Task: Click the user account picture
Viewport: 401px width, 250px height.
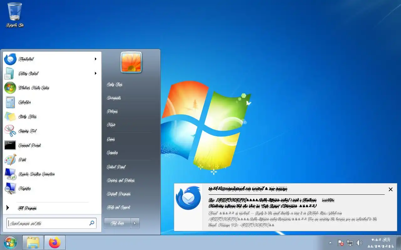Action: [131, 62]
